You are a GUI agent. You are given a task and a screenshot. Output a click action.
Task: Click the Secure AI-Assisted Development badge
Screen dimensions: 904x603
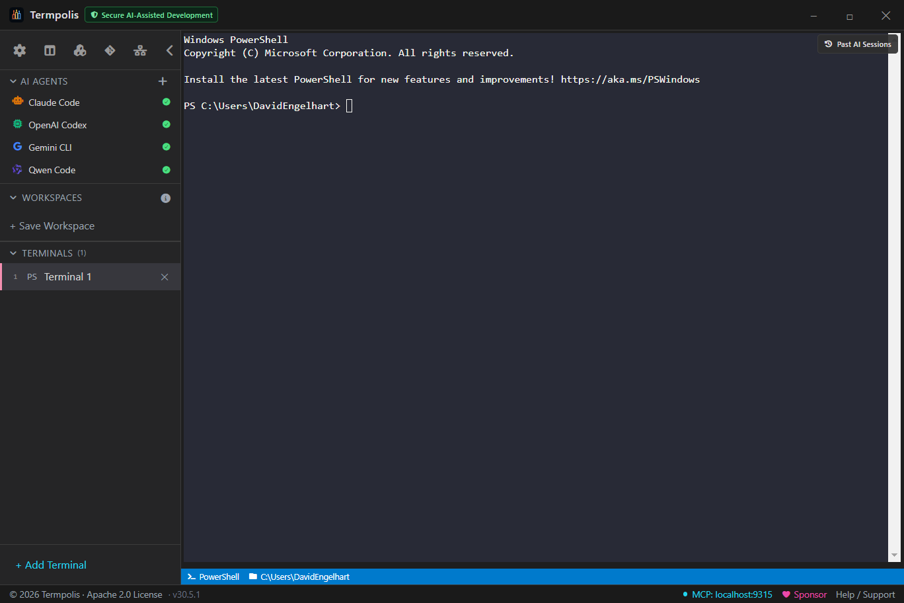click(151, 15)
